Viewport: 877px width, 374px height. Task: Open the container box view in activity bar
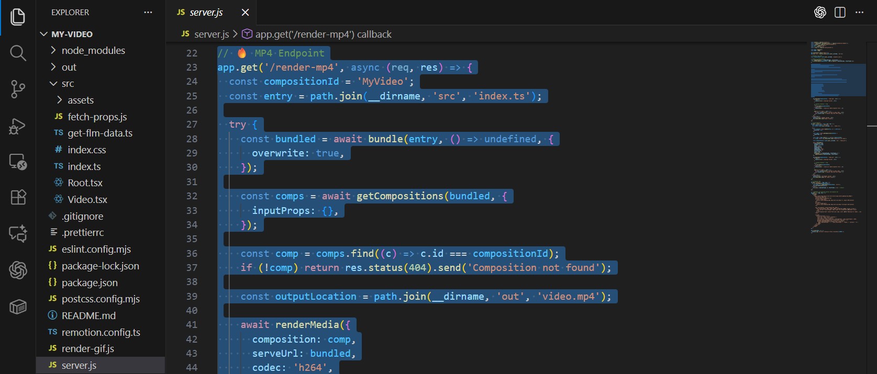coord(18,307)
